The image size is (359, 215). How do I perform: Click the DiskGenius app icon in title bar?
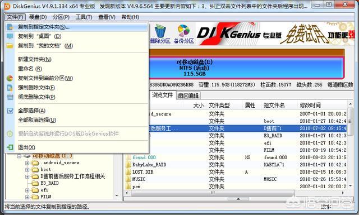(7, 6)
